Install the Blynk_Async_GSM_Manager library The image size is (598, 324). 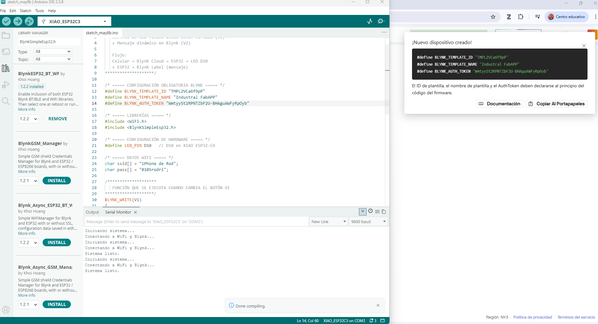point(57,304)
